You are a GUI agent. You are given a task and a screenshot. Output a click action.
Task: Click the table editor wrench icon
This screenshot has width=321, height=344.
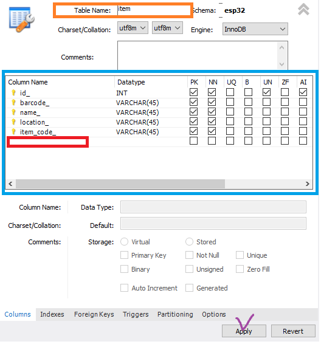pos(21,19)
